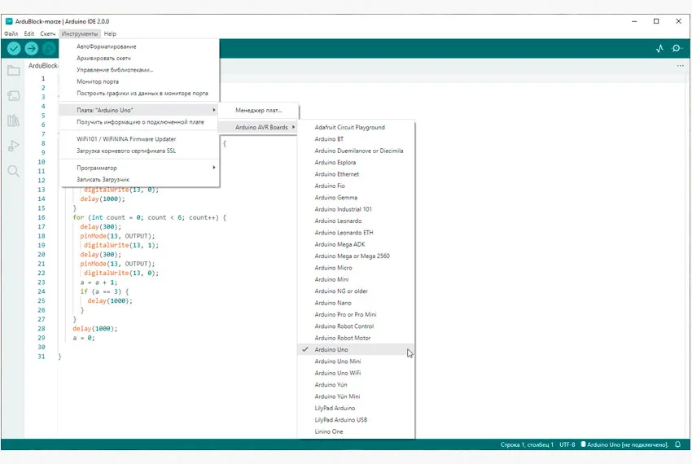Open the Serial Plotter waveform icon

659,49
